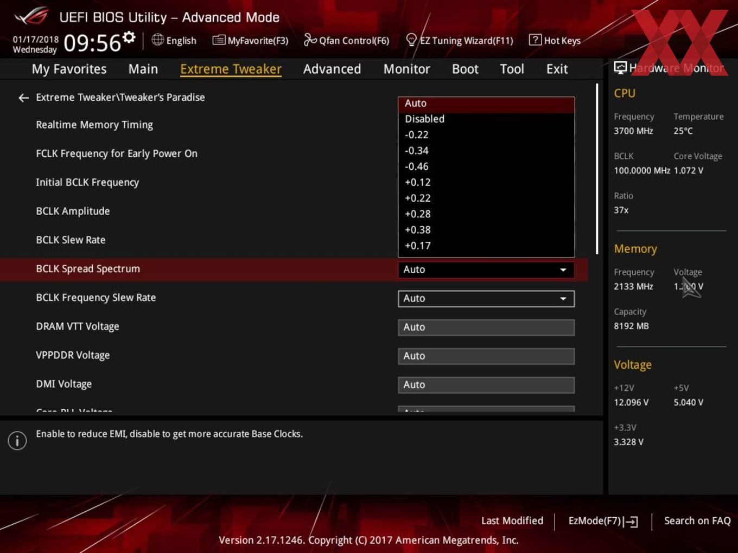Viewport: 738px width, 553px height.
Task: Pick the -0.34 option
Action: coord(486,151)
